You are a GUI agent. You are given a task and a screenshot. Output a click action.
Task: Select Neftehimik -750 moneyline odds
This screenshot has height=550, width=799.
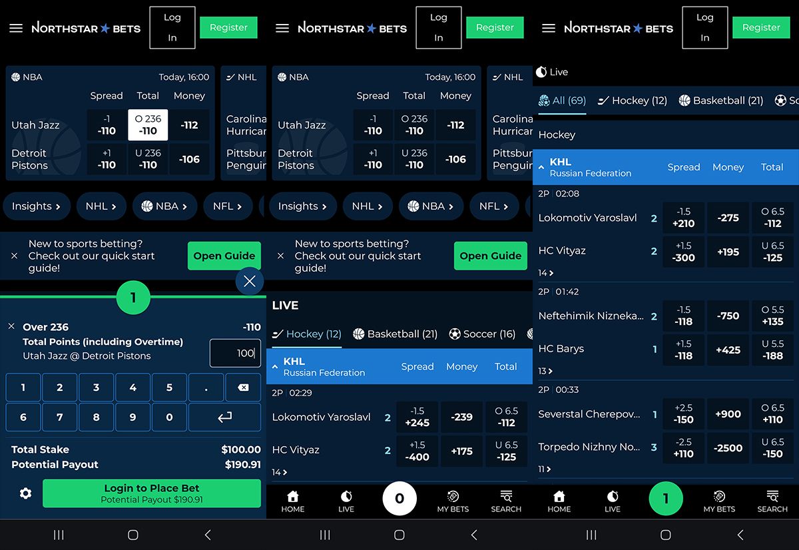point(728,316)
